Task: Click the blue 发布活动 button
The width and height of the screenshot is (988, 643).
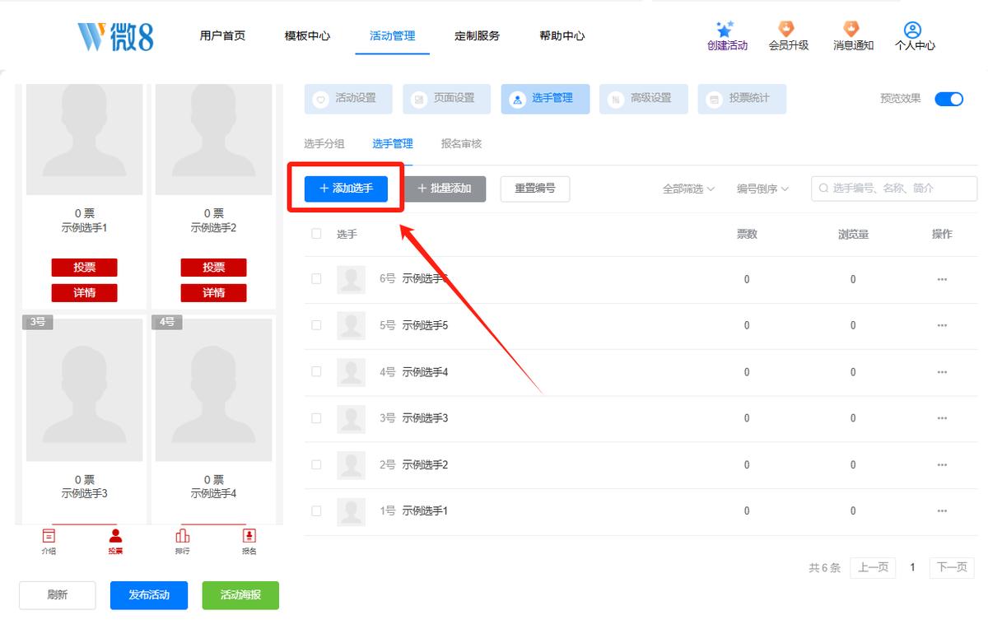Action: pos(149,595)
